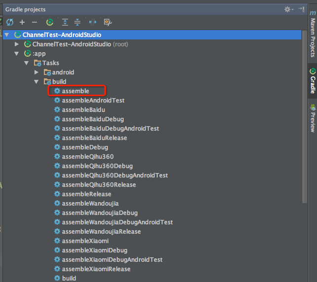
Task: Collapse all tree nodes icon
Action: pos(77,22)
